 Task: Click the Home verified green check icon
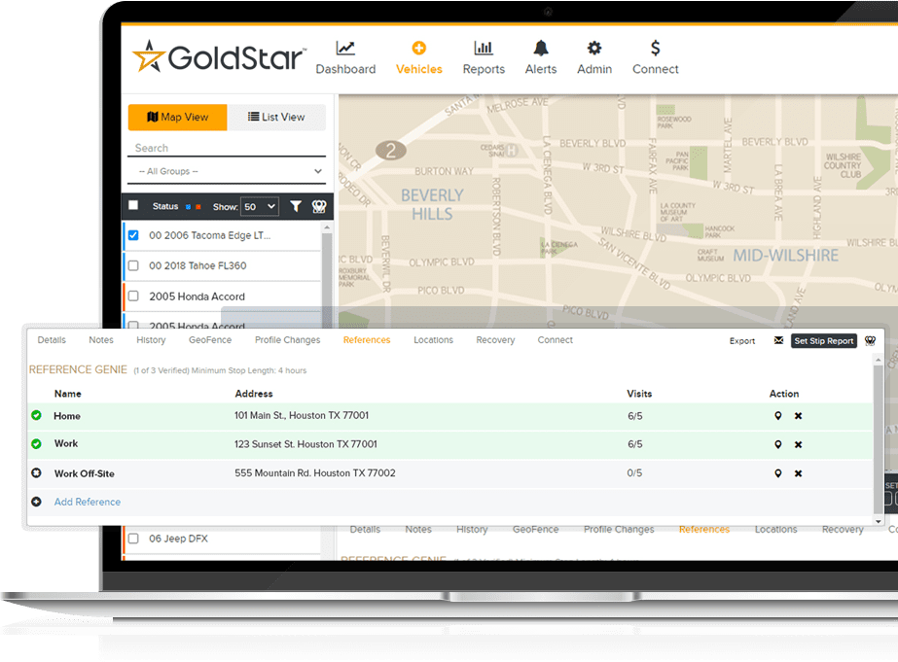[36, 415]
